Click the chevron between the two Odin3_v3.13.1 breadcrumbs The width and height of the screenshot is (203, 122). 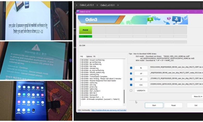coord(97,5)
